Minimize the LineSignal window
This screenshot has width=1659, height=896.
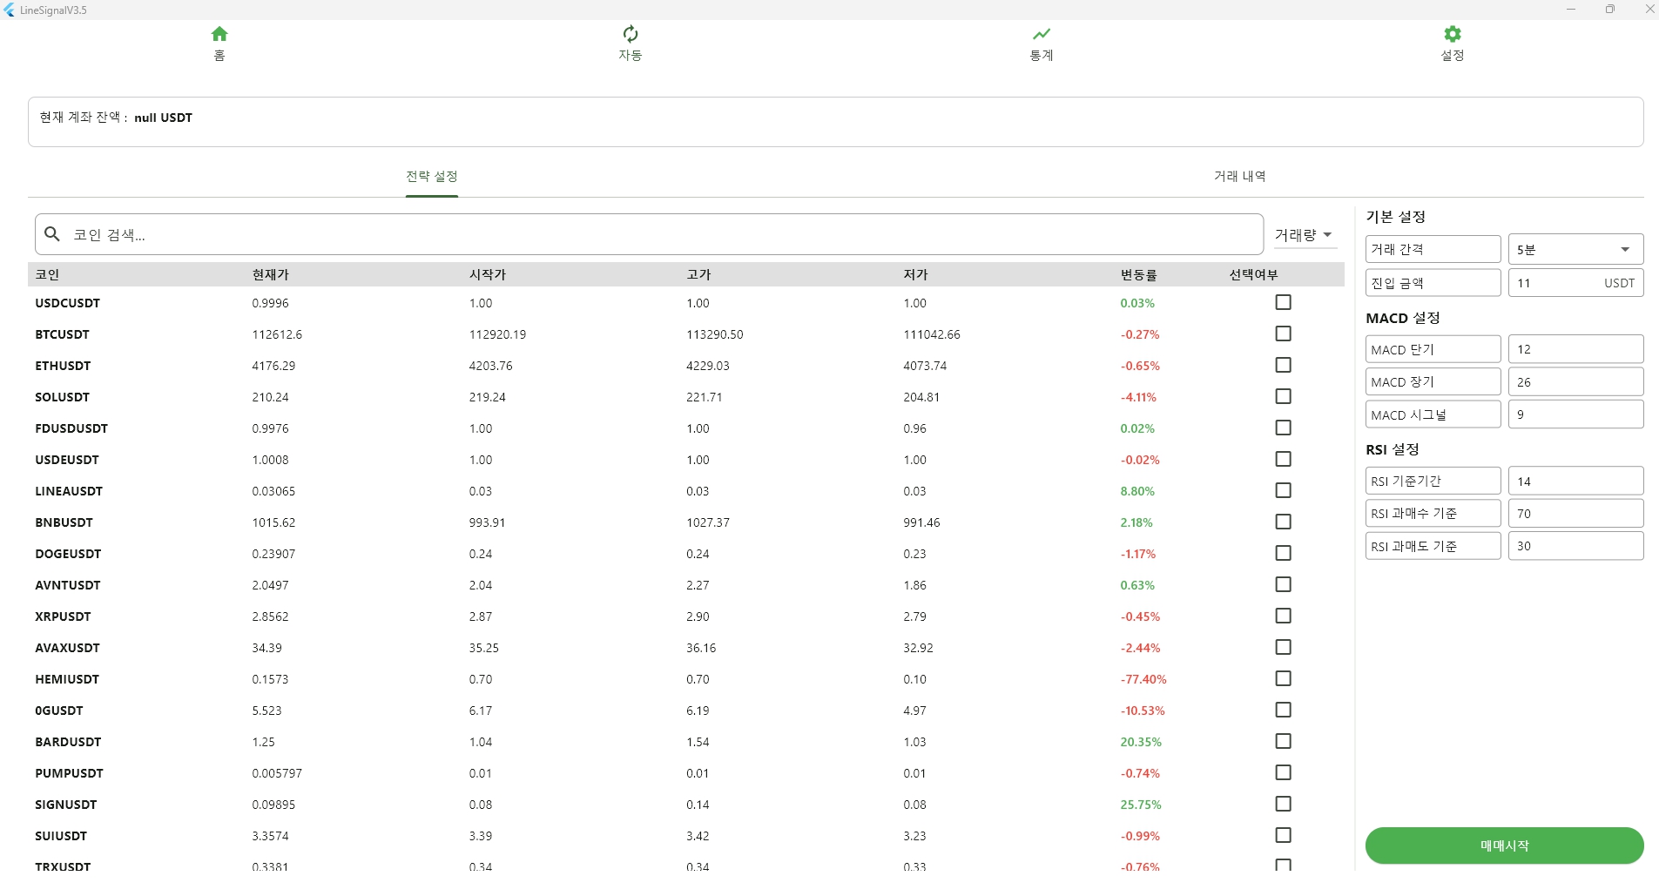(1571, 10)
